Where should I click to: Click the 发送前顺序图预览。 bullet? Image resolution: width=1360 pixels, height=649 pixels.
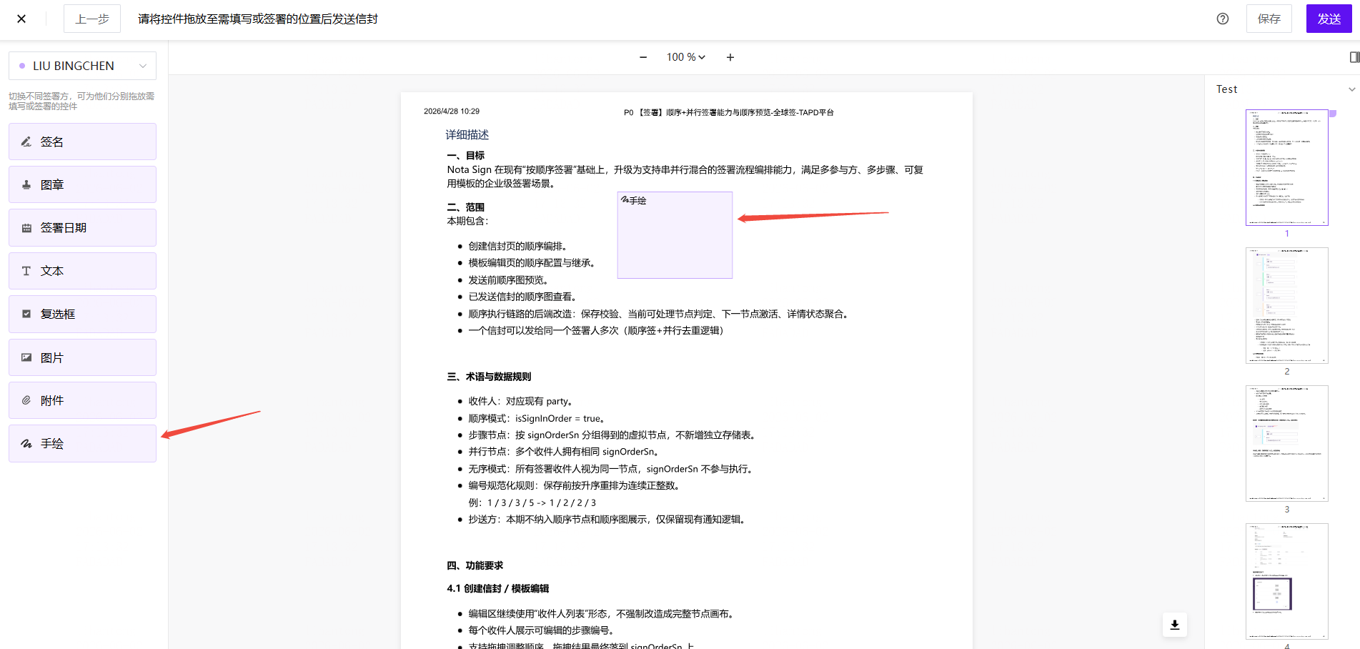[x=508, y=280]
